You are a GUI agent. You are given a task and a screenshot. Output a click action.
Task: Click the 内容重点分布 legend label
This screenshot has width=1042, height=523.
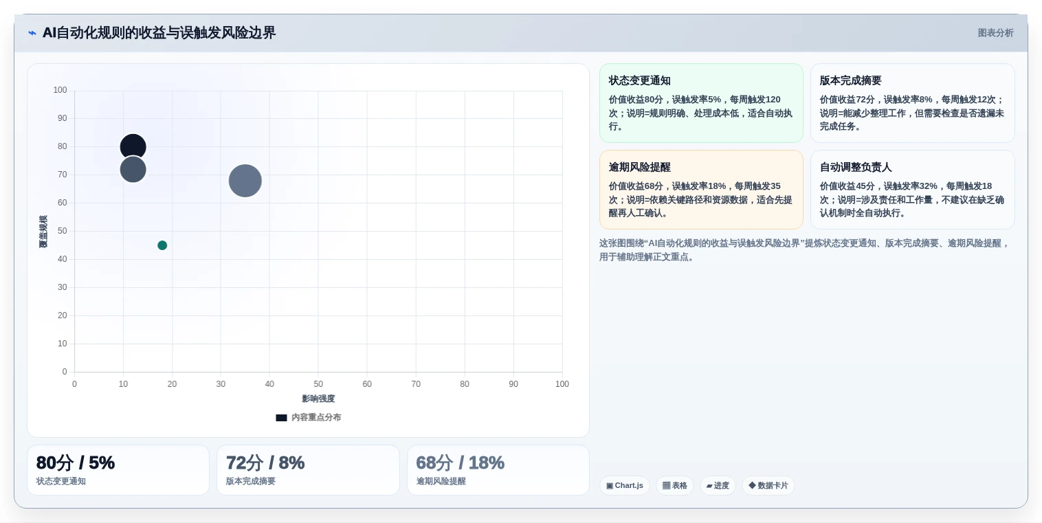click(x=316, y=418)
